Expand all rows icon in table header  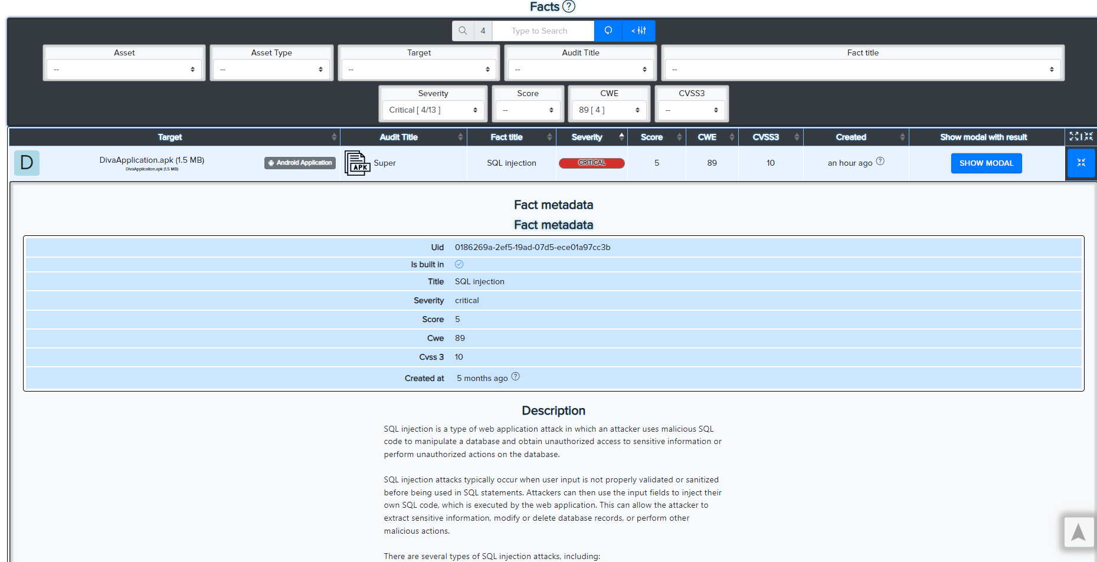pyautogui.click(x=1074, y=136)
